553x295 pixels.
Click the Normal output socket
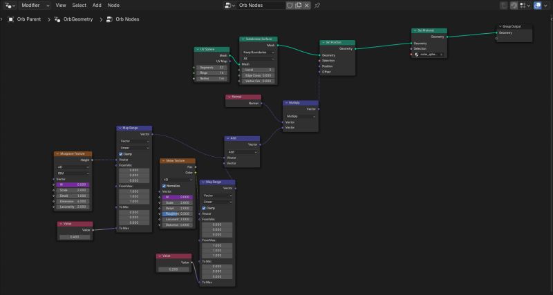coord(261,103)
